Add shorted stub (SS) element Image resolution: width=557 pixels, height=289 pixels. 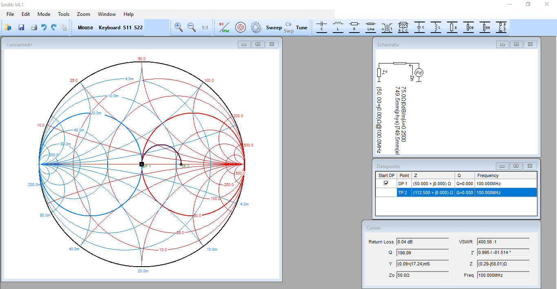point(485,27)
